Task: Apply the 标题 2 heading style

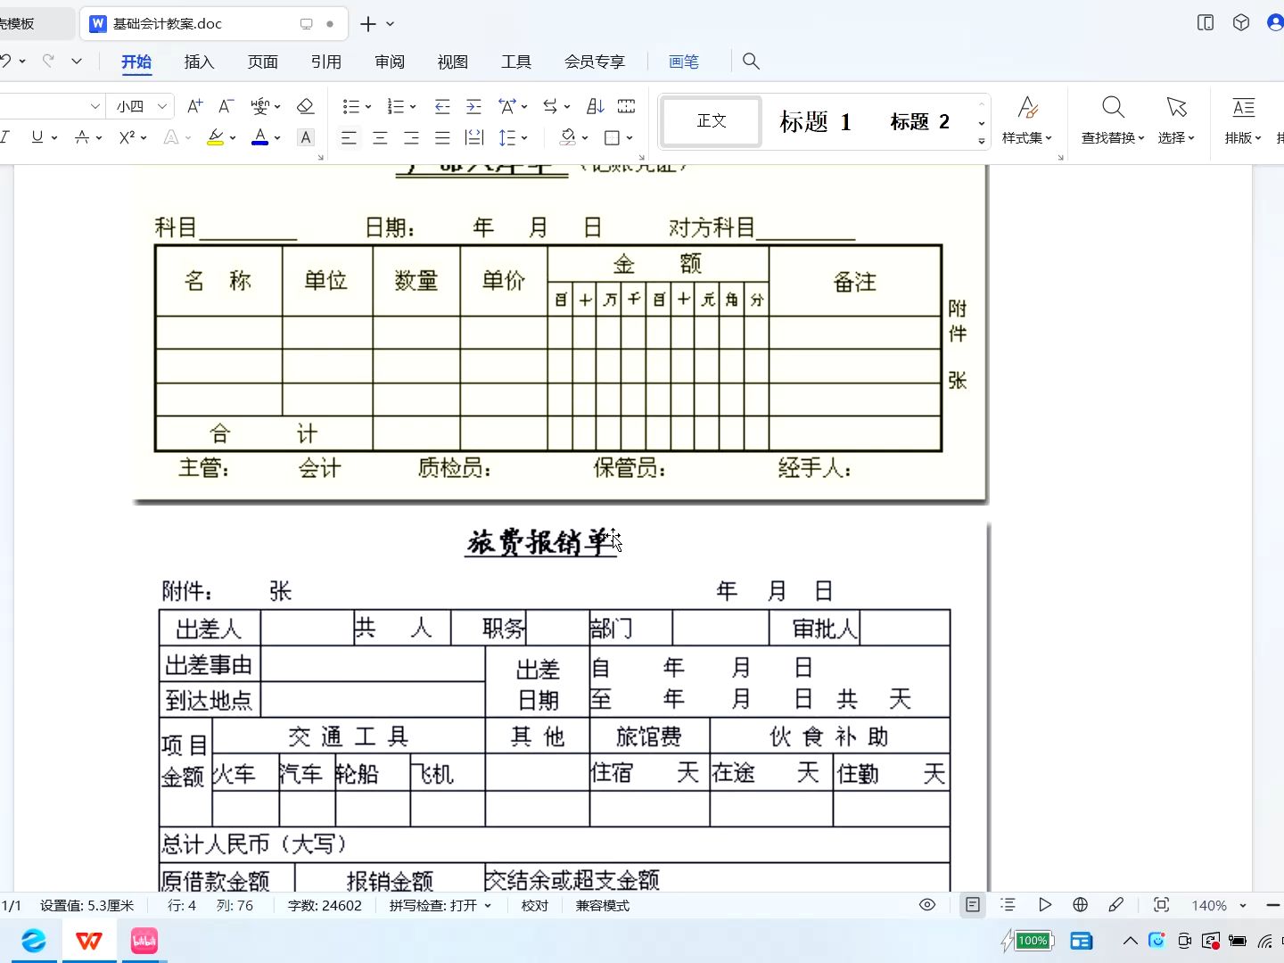Action: (x=919, y=121)
